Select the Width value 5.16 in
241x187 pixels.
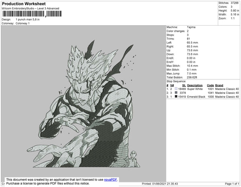(x=235, y=15)
